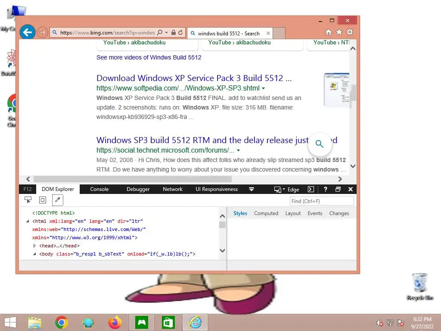Click the bing.com address bar field
The height and width of the screenshot is (331, 441).
[x=107, y=33]
